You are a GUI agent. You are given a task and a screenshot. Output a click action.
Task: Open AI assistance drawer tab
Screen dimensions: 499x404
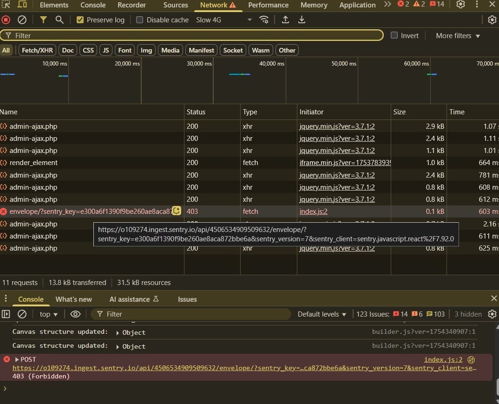point(134,299)
